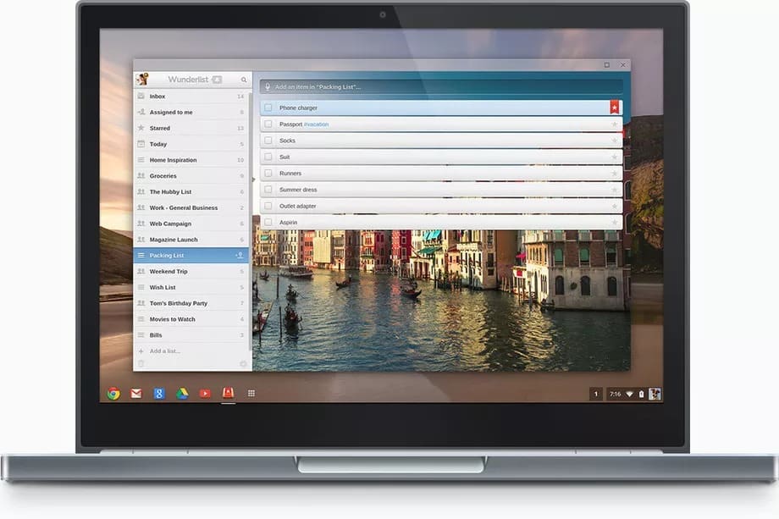Open the user avatar in system tray

[x=655, y=394]
